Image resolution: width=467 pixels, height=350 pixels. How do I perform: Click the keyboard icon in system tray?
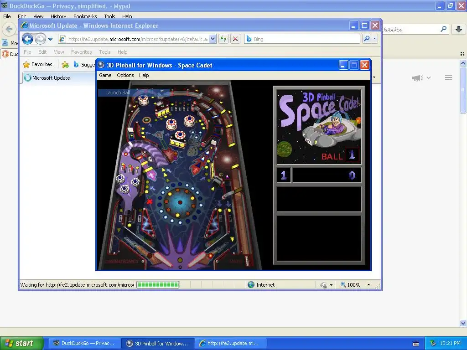point(416,344)
